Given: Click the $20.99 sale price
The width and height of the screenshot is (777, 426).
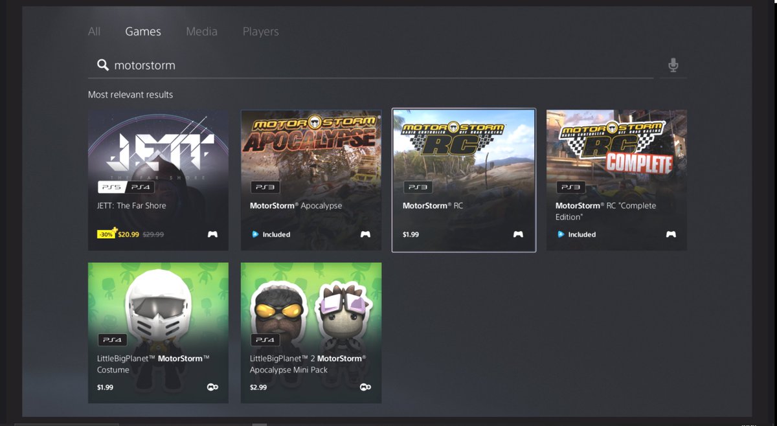Looking at the screenshot, I should point(128,234).
